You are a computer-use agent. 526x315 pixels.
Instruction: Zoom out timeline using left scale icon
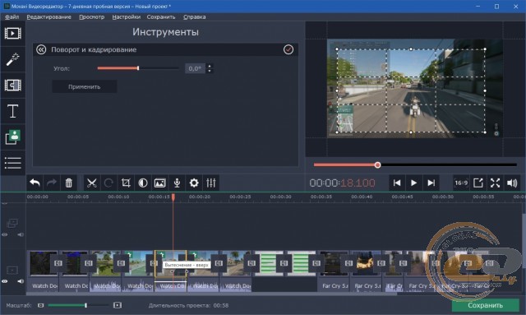click(41, 305)
